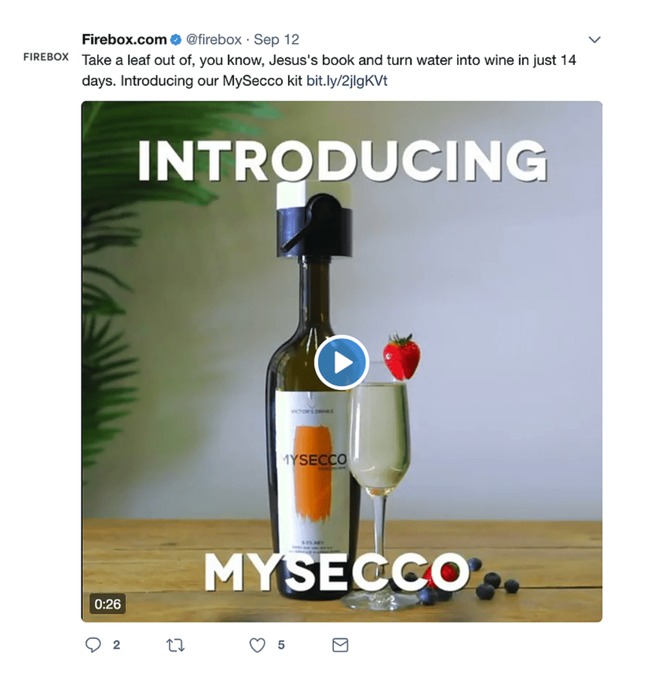Open the FIREBOX profile logo avatar
The image size is (650, 682).
pos(46,57)
